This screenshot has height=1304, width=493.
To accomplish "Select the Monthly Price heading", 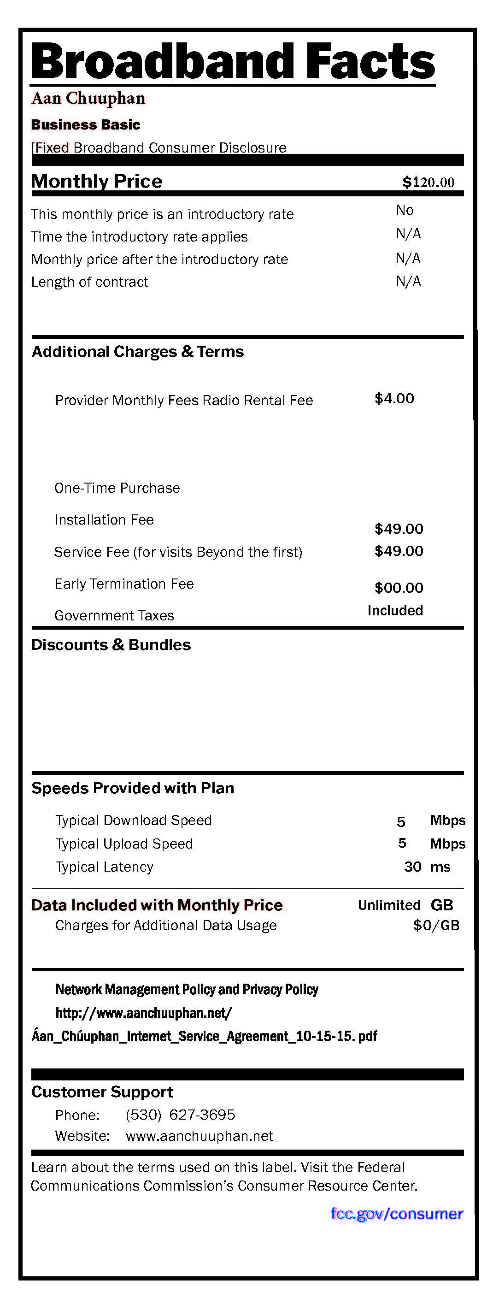I will click(97, 181).
